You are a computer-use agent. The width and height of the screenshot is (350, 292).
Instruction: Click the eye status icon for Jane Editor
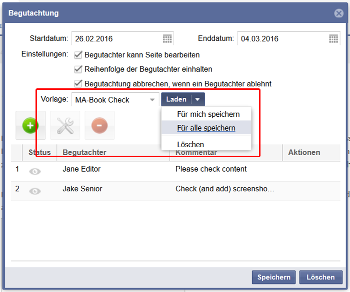(35, 171)
